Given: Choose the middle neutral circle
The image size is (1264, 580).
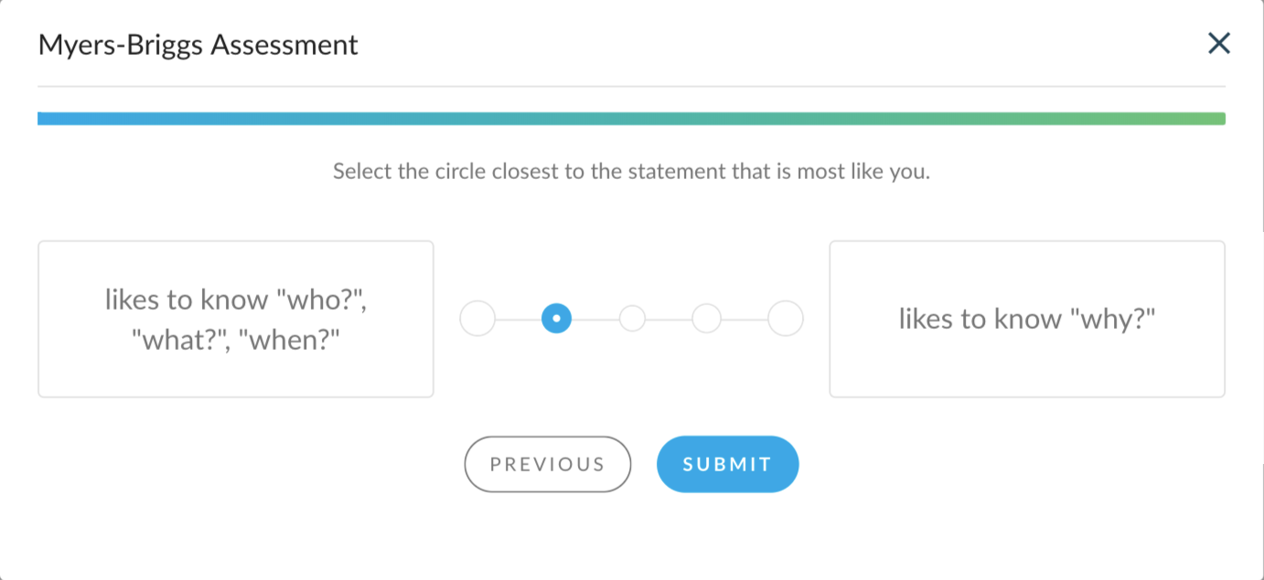Looking at the screenshot, I should [x=632, y=319].
